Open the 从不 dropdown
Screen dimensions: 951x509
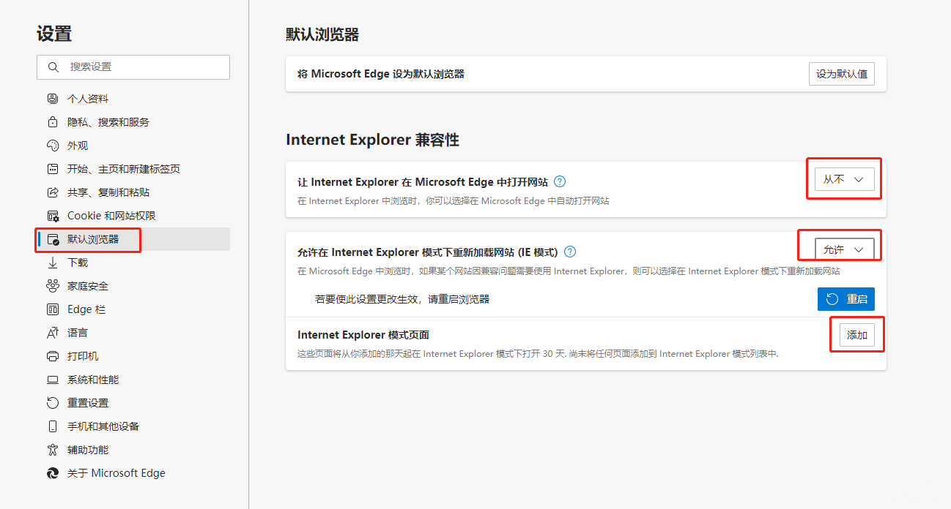coord(844,179)
